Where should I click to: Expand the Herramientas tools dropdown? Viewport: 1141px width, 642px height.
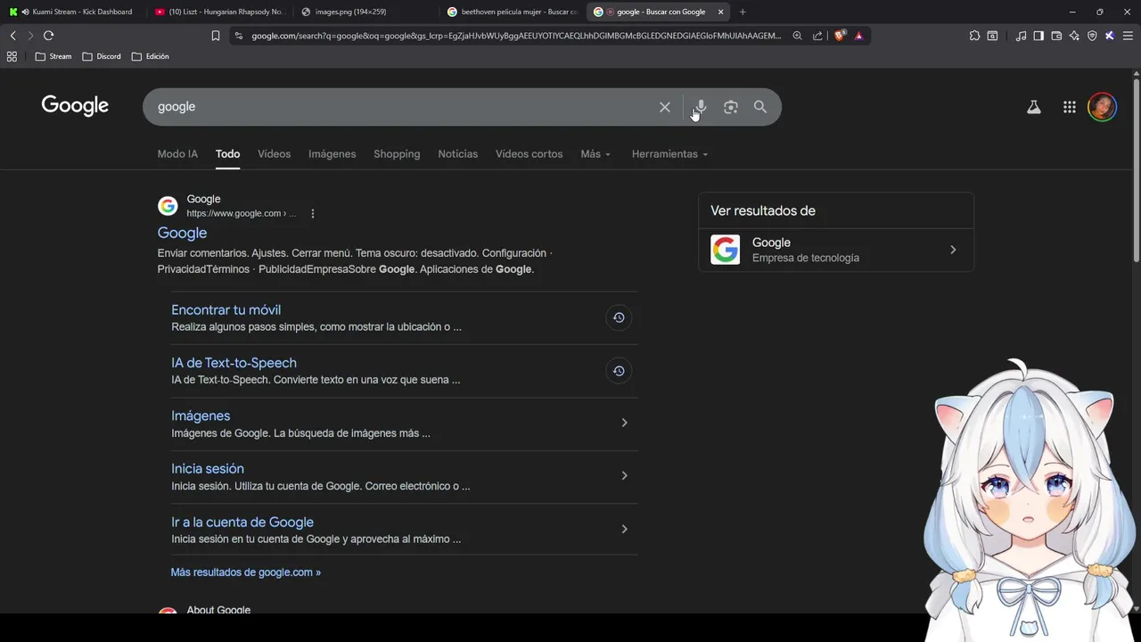coord(669,154)
